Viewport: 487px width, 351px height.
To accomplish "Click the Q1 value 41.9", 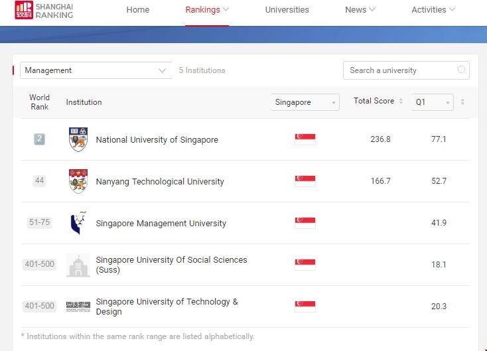I will pyautogui.click(x=439, y=223).
